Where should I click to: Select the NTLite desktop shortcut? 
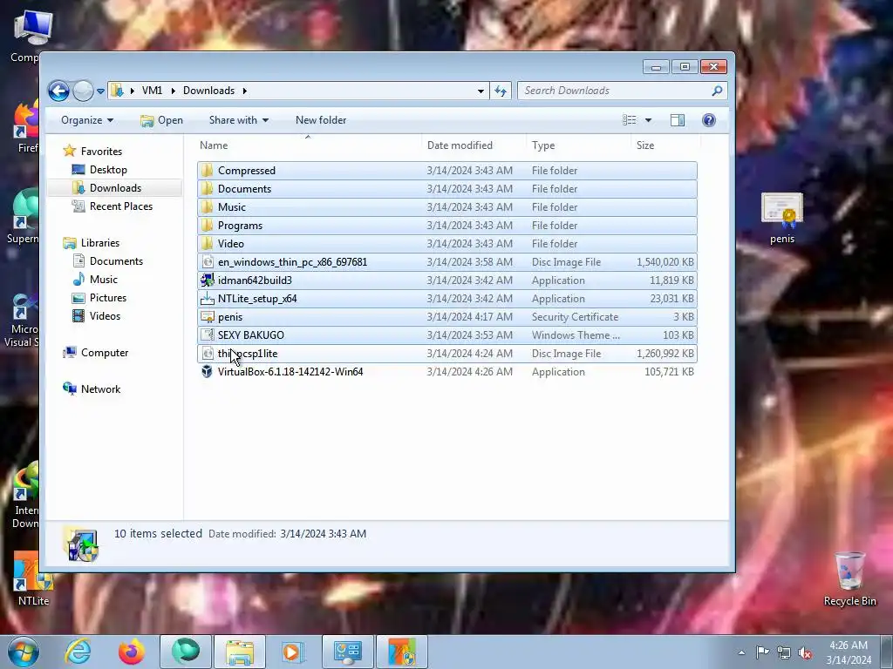(33, 579)
